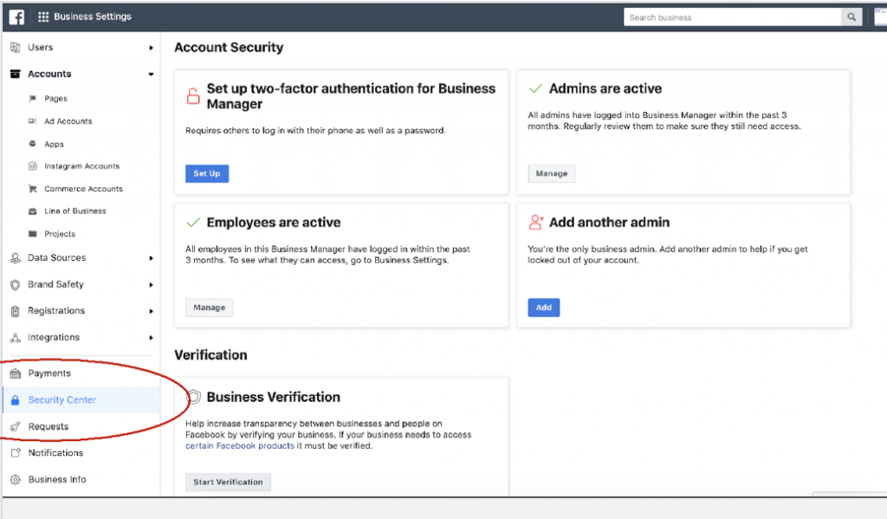Click the Security Center lock icon
The height and width of the screenshot is (519, 887).
click(x=16, y=400)
